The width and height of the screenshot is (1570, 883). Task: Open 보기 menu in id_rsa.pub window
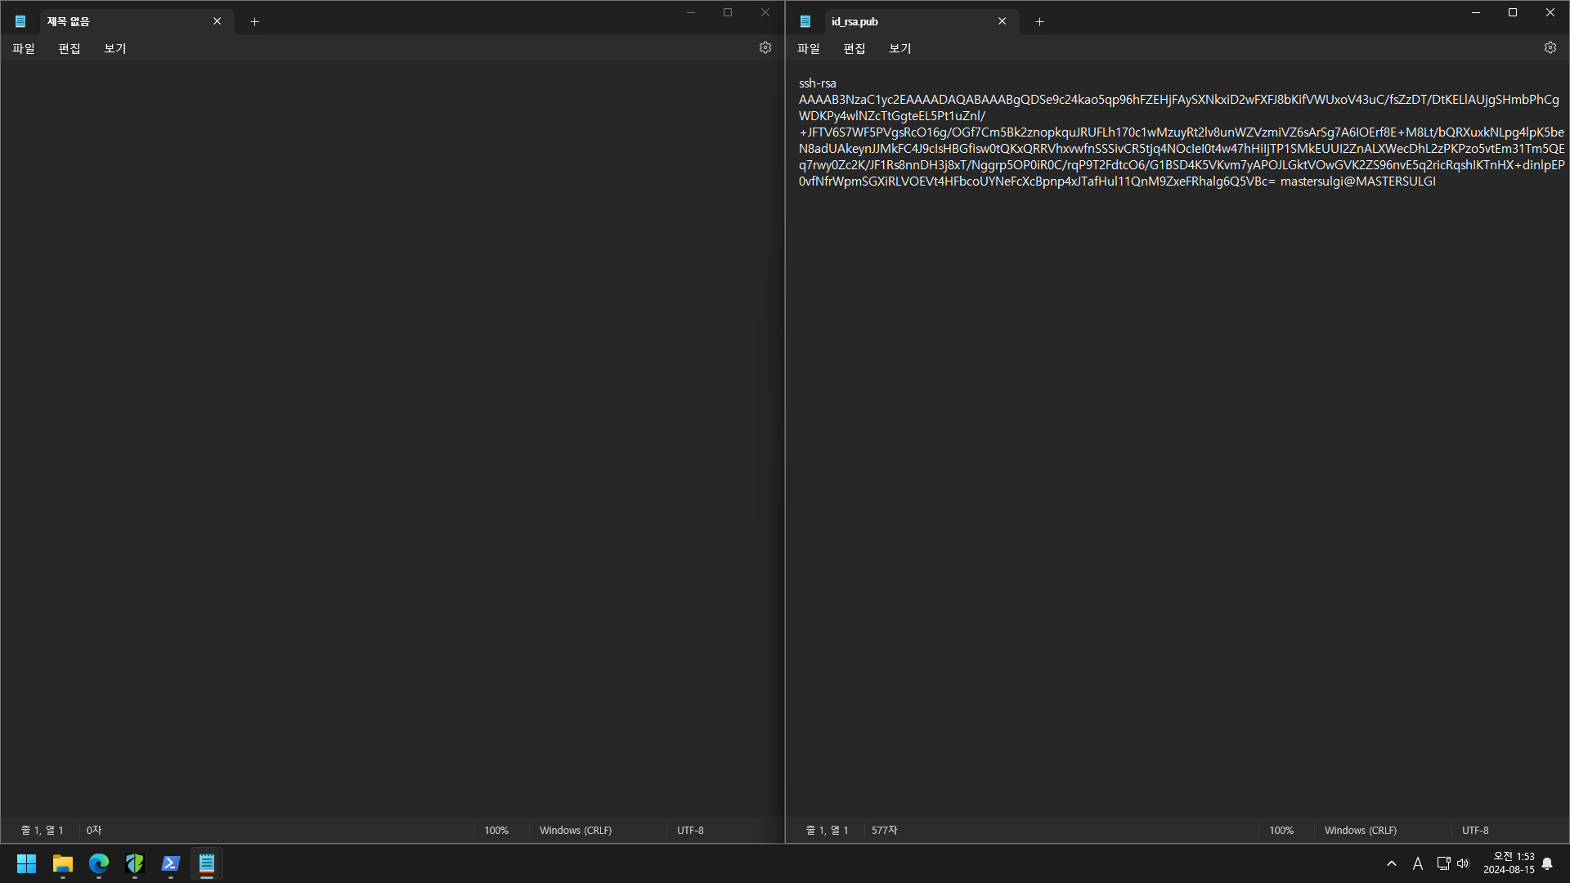coord(899,48)
